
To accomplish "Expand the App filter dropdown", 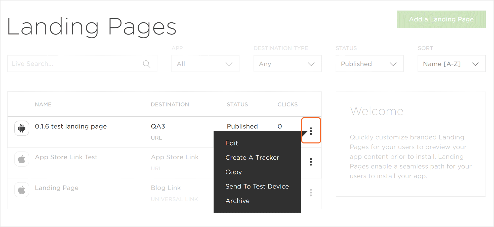I will pyautogui.click(x=205, y=64).
